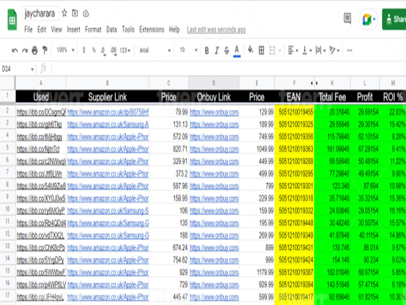Format as currency with dollar icon
The width and height of the screenshot is (406, 305).
point(84,50)
